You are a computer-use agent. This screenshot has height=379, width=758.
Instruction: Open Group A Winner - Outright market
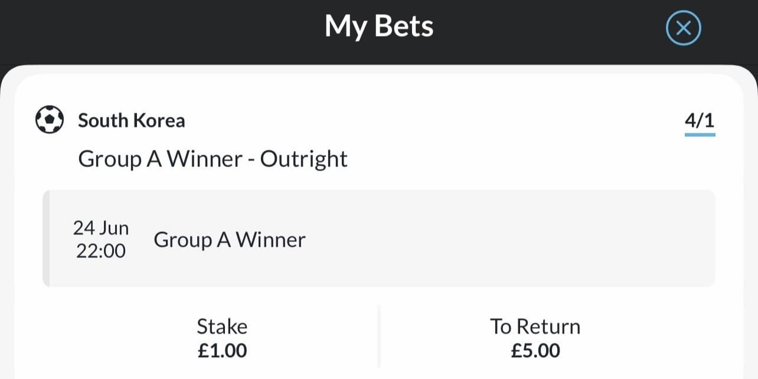coord(213,159)
